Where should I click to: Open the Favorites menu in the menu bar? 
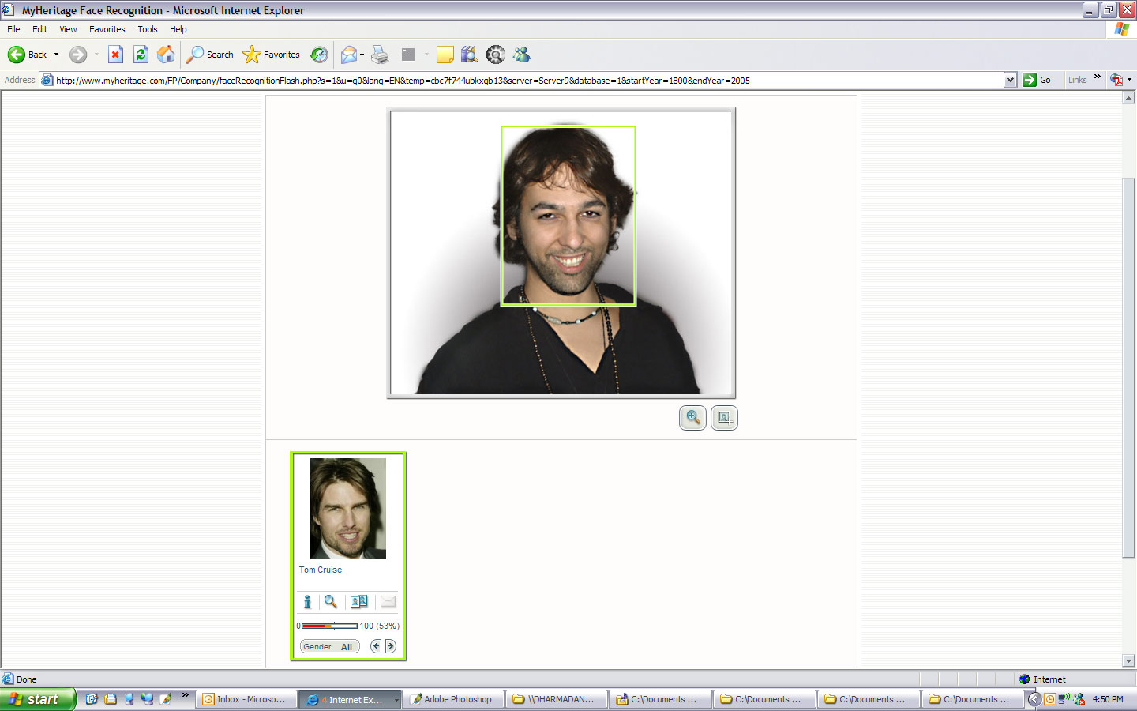107,29
